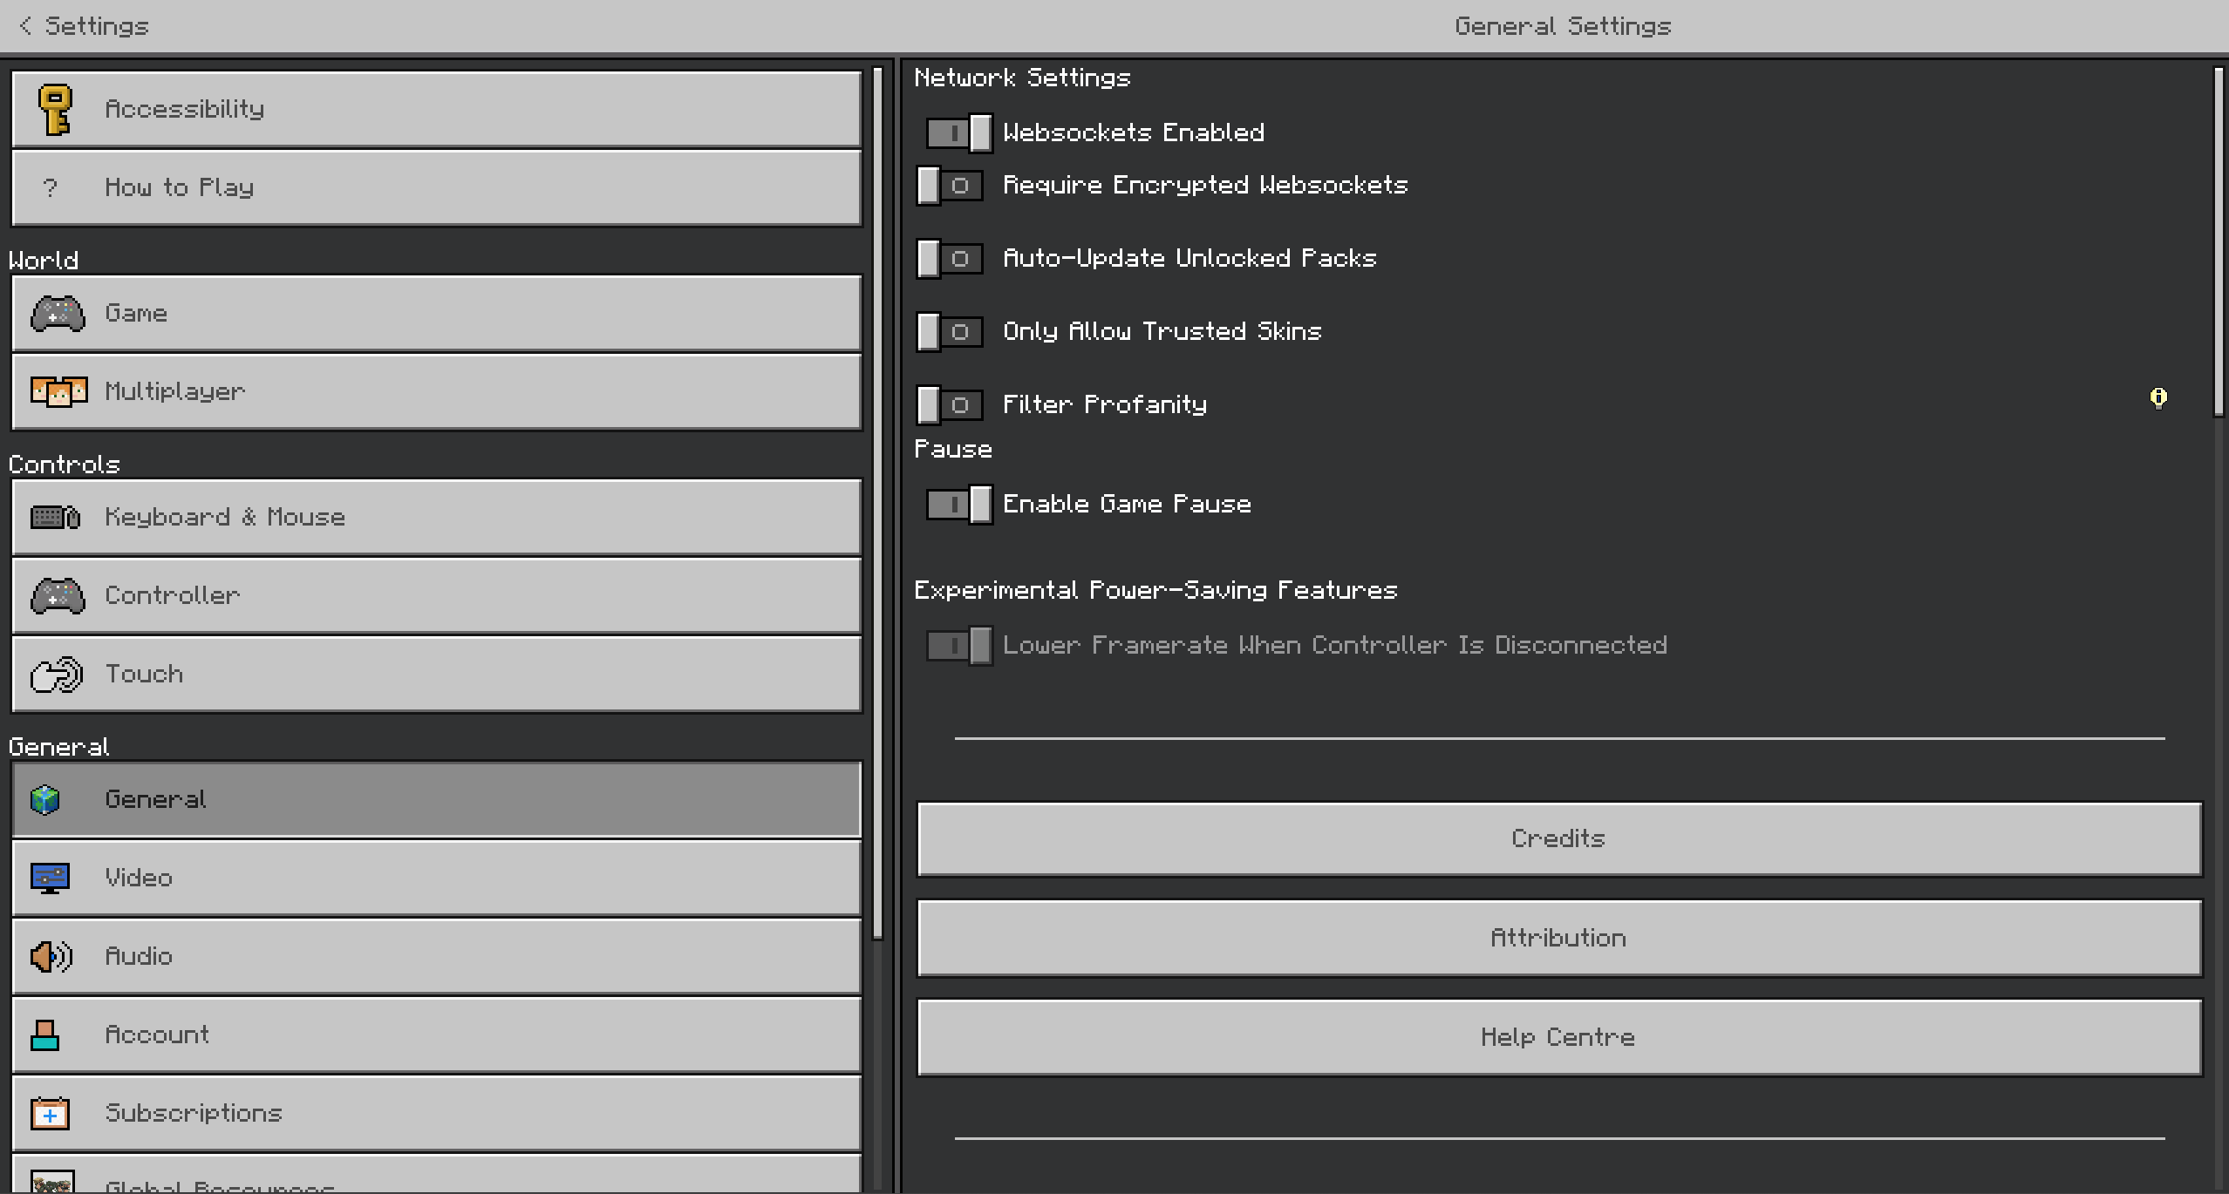
Task: Click the Filter Profanity info tooltip icon
Action: click(x=2157, y=398)
